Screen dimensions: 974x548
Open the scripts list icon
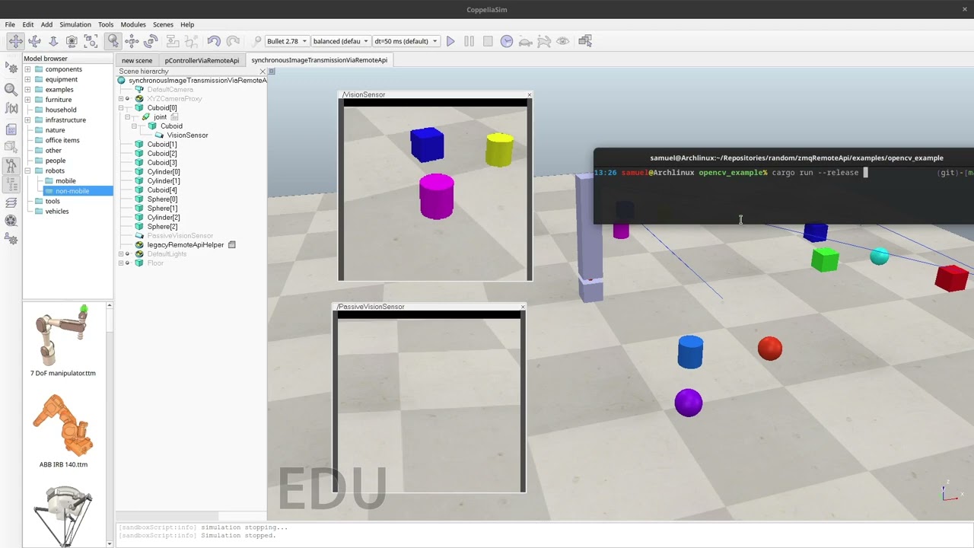pyautogui.click(x=11, y=129)
